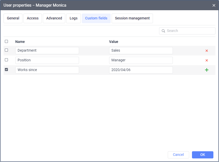View the Logs tab
219x162 pixels.
[73, 18]
